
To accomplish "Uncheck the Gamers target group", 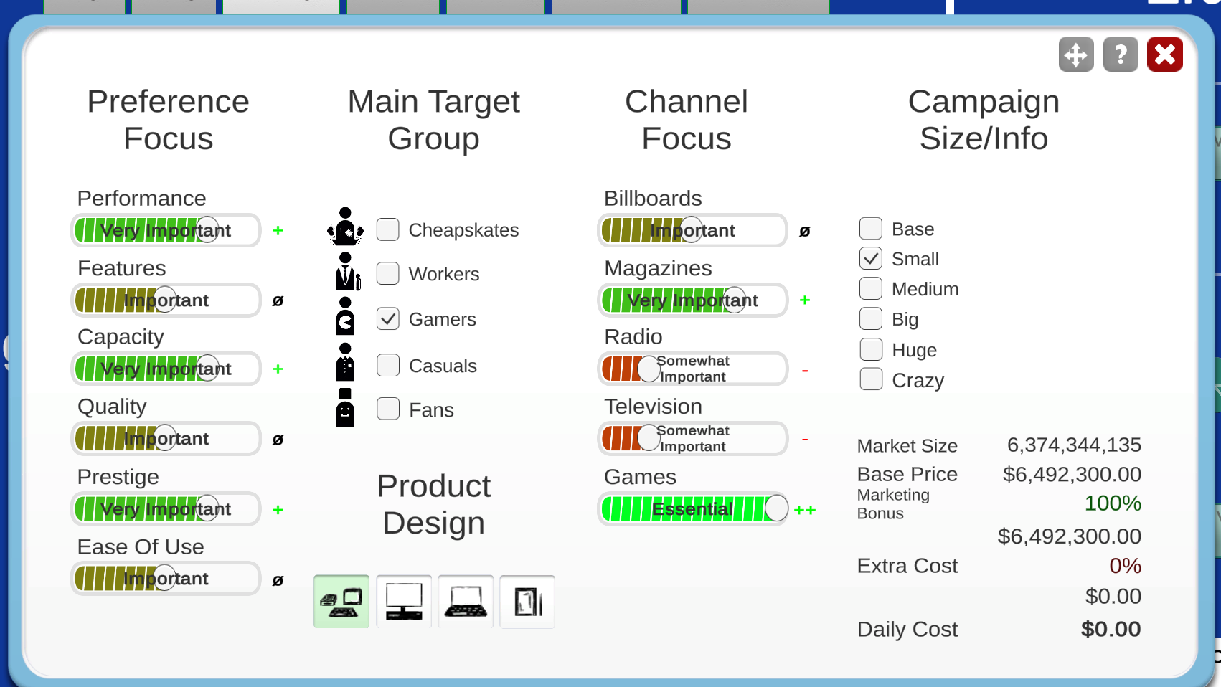I will (388, 318).
